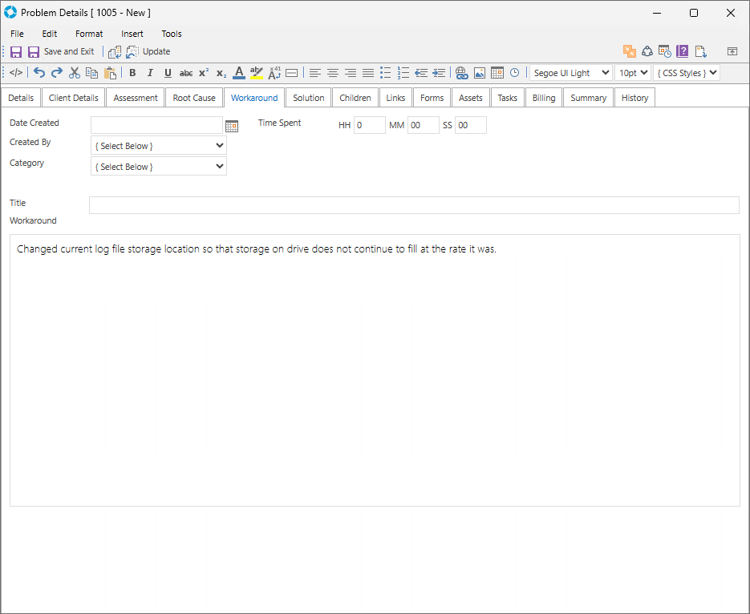Open the purple help book icon
Screen dimensions: 750x614
coord(683,51)
